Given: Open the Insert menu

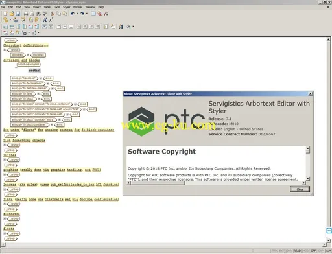Looking at the screenshot, I should pyautogui.click(x=37, y=7).
